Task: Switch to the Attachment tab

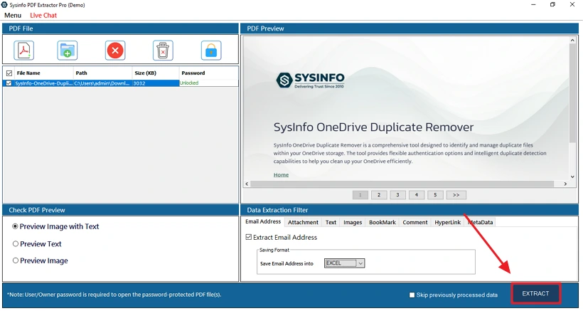Action: coord(303,223)
